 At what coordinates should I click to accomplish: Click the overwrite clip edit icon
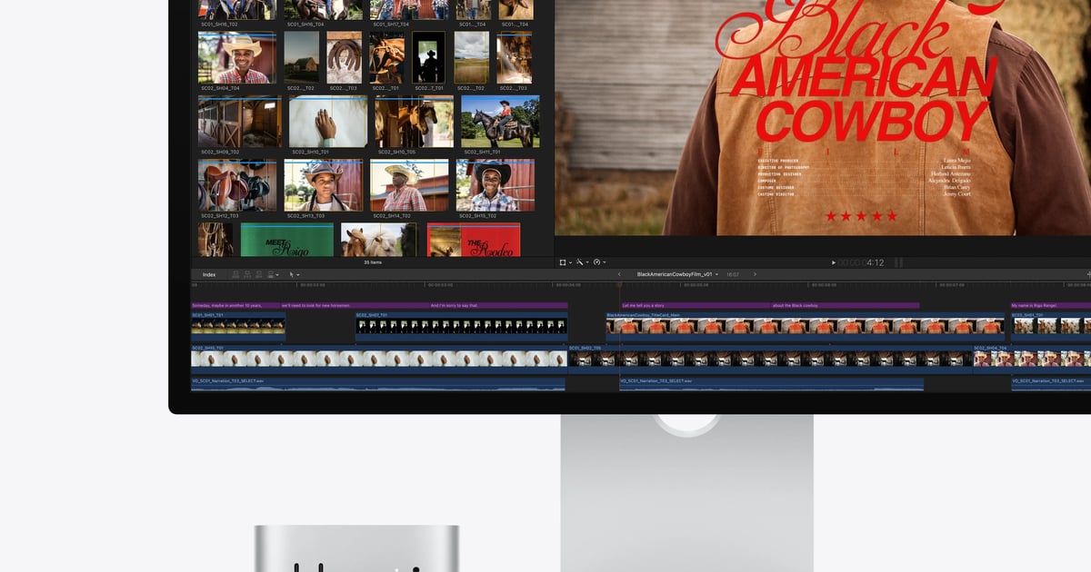pos(271,274)
